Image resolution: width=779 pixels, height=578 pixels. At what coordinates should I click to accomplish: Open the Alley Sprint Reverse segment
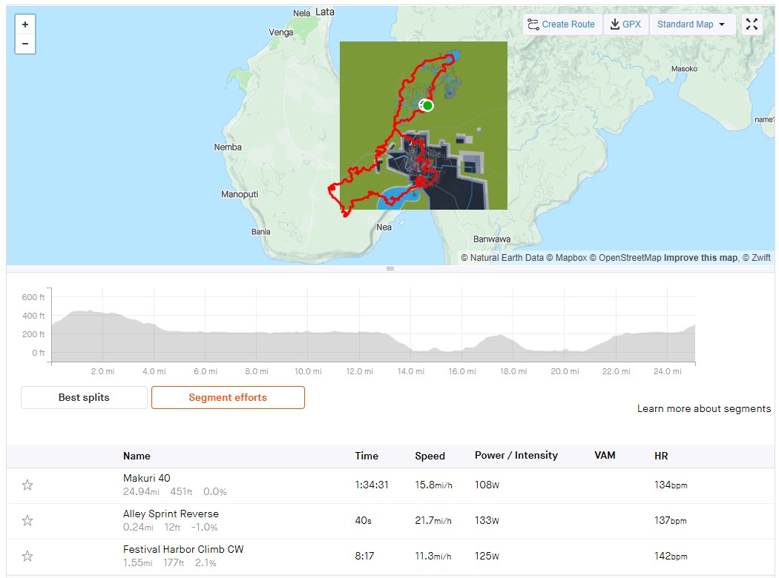pyautogui.click(x=171, y=514)
